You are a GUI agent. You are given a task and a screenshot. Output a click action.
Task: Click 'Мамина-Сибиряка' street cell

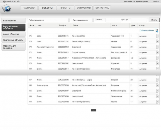click(119, 91)
